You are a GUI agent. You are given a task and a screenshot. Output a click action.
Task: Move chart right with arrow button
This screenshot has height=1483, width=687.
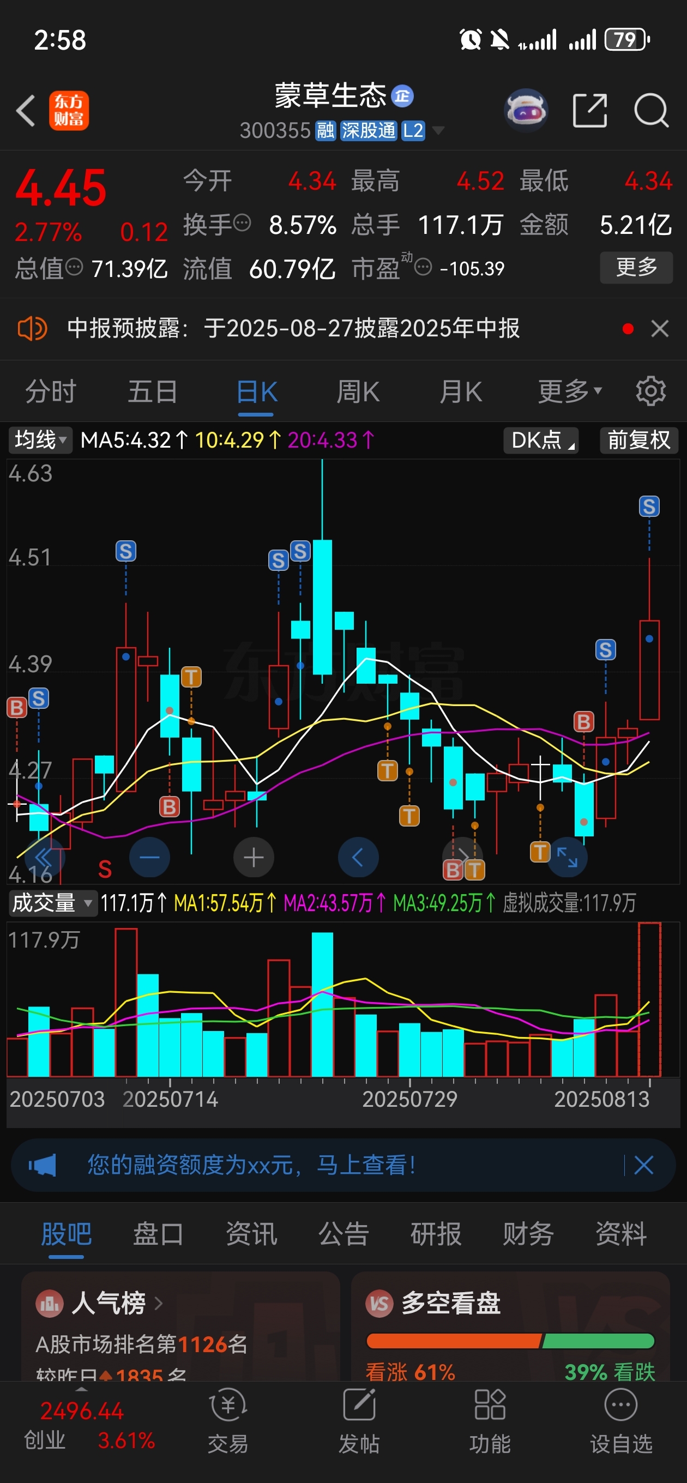pos(462,857)
